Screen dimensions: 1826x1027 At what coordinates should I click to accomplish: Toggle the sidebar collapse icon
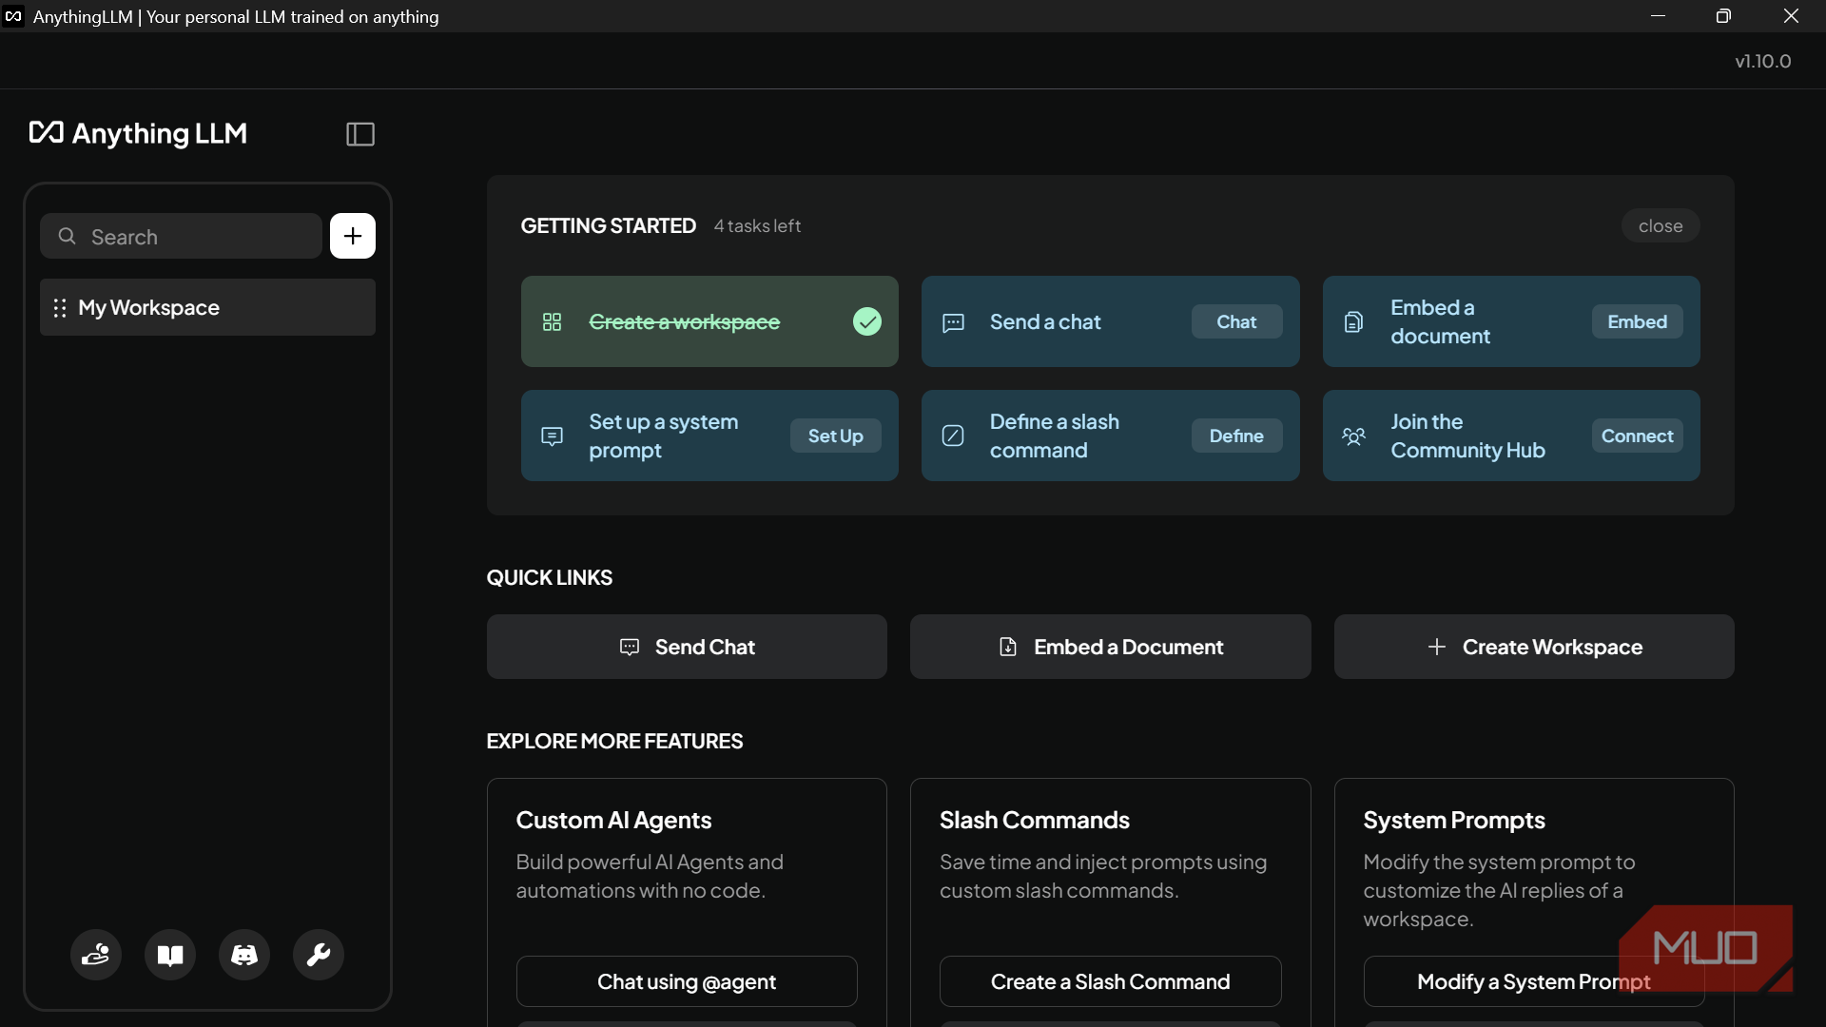360,134
